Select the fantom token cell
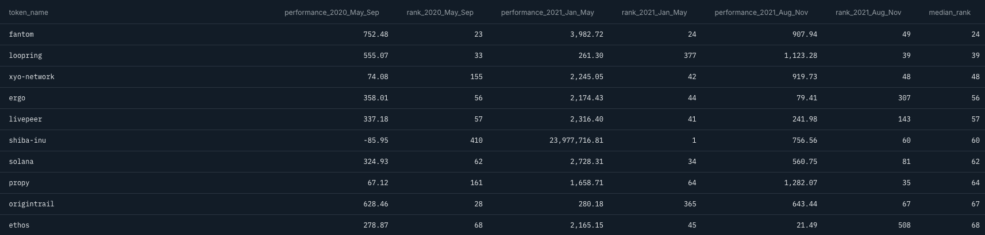The height and width of the screenshot is (235, 985). click(21, 34)
